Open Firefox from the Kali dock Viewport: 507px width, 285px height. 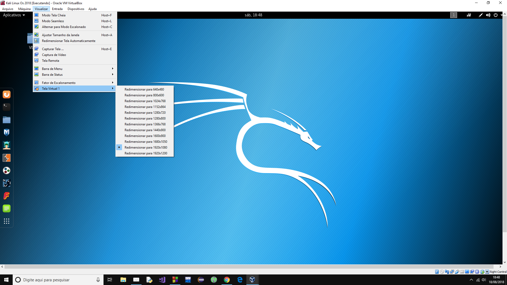pyautogui.click(x=7, y=94)
